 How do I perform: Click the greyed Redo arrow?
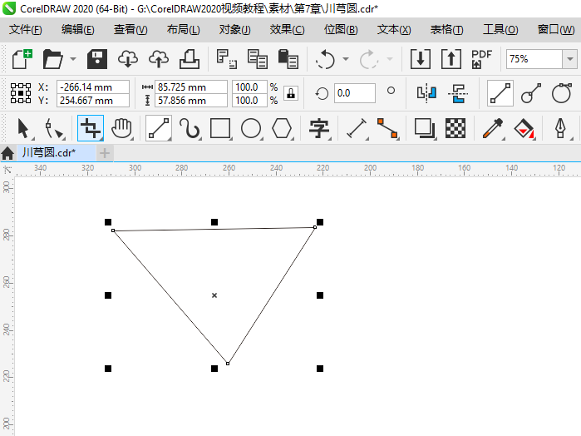coord(368,58)
